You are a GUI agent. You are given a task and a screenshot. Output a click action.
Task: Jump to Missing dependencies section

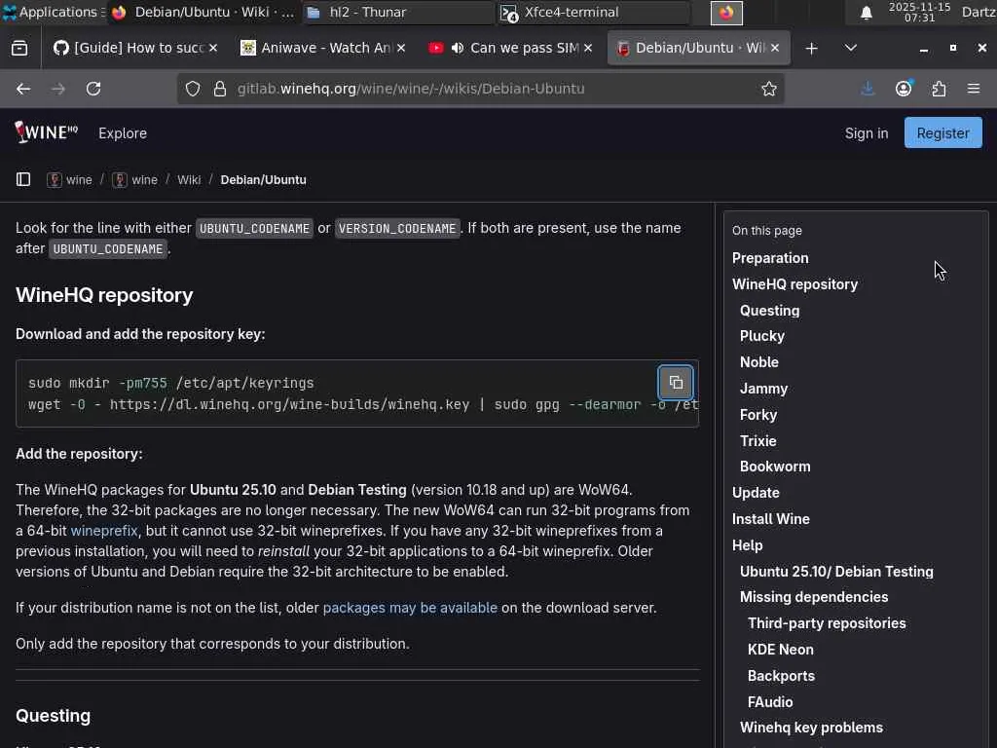[814, 597]
